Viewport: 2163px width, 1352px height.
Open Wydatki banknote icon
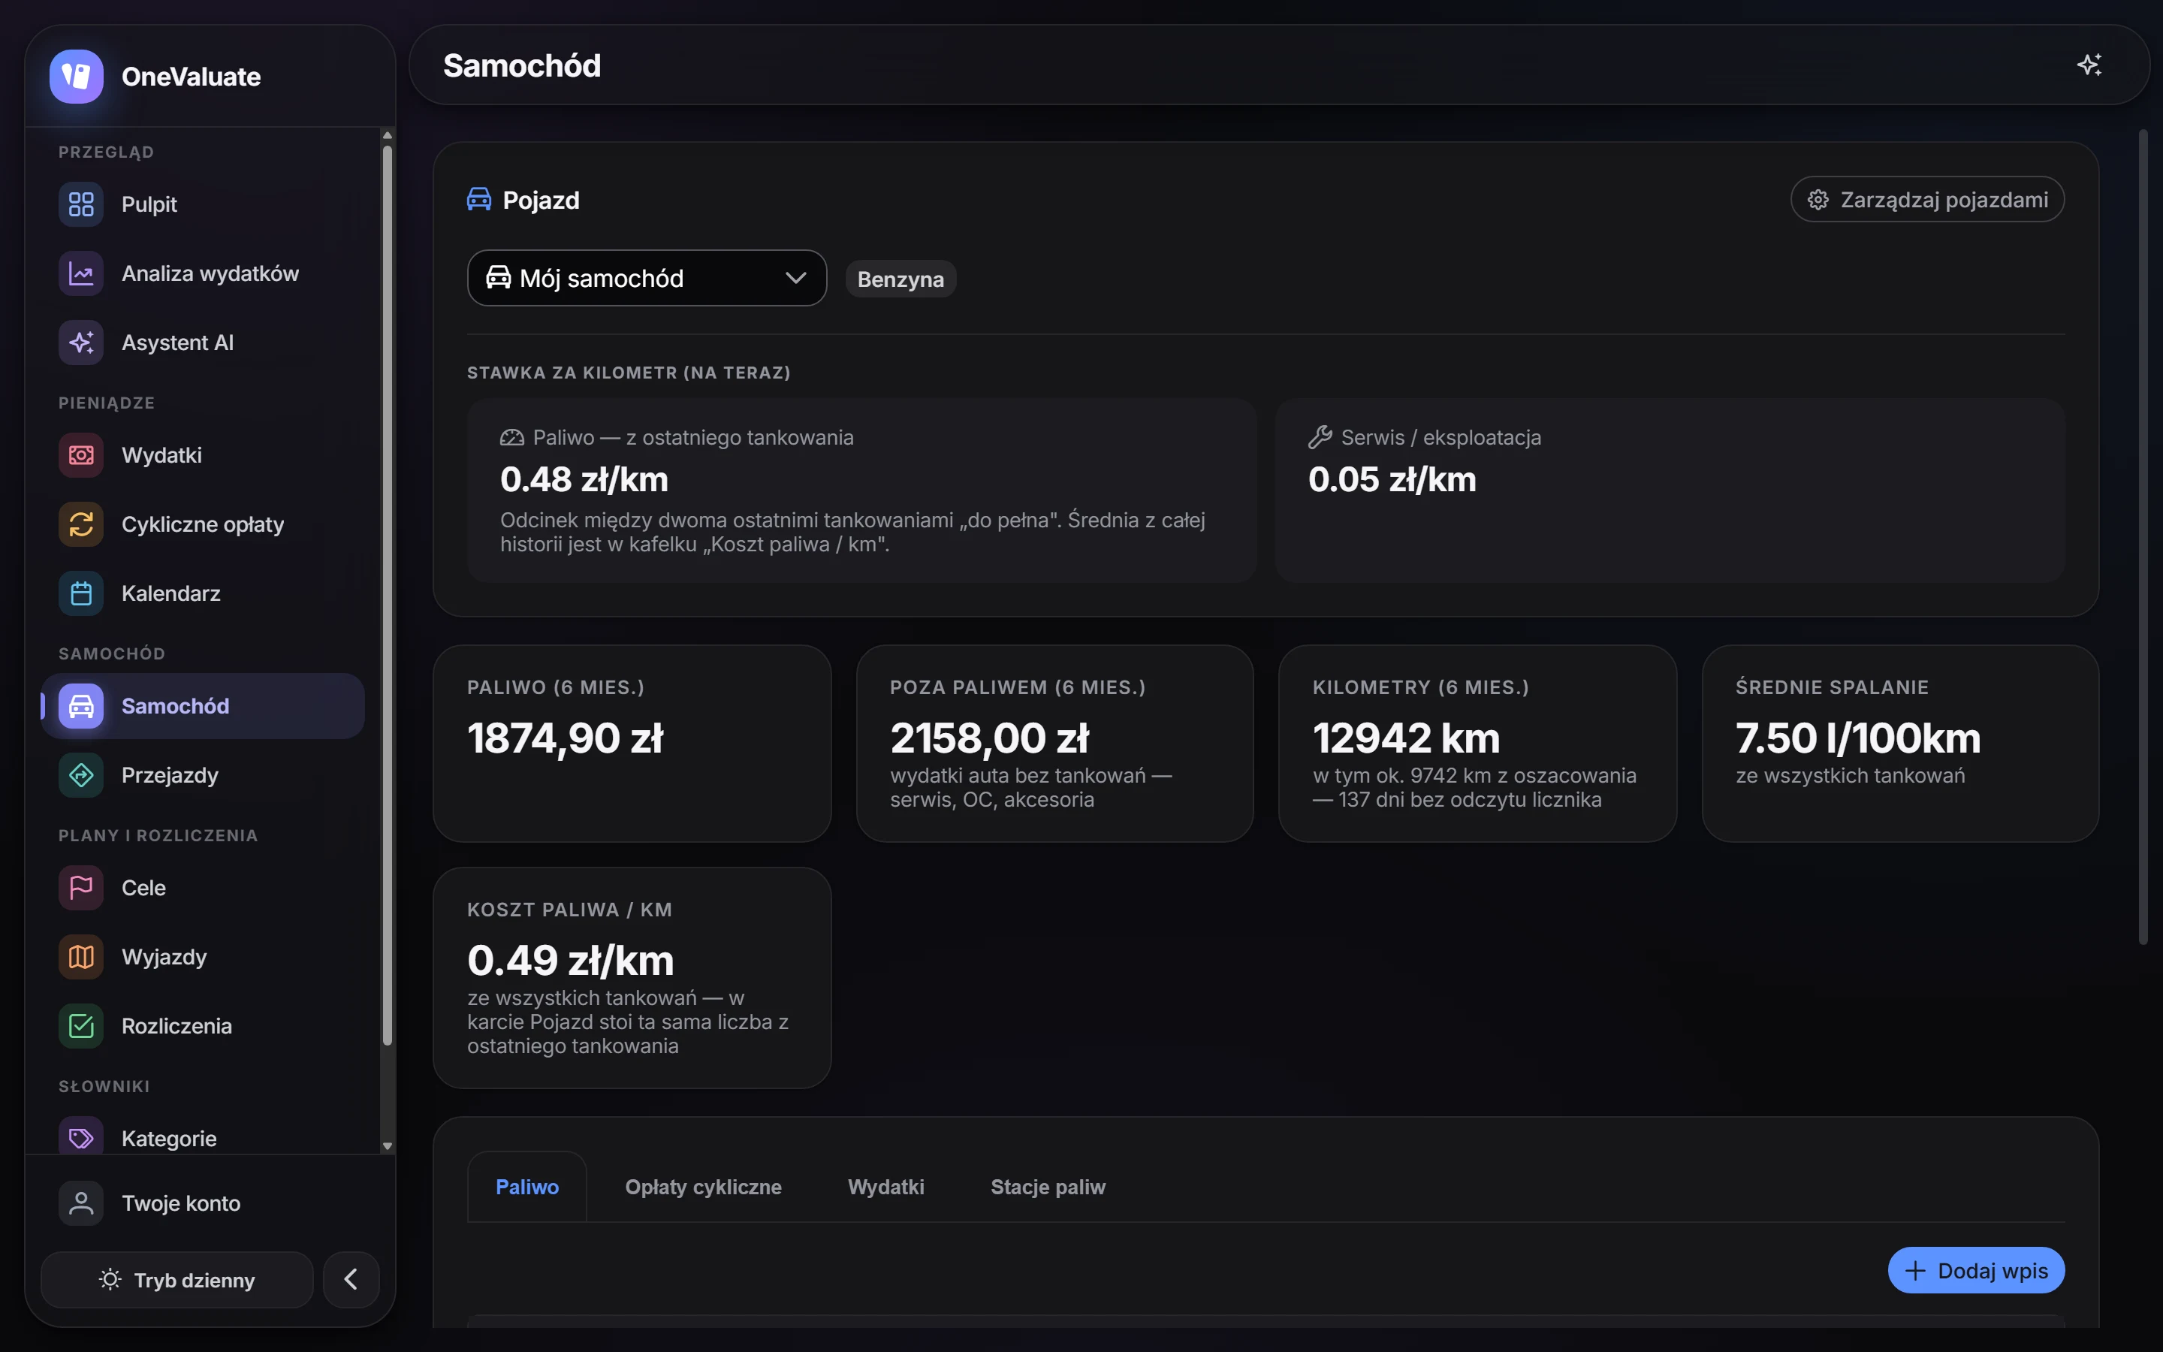[81, 455]
